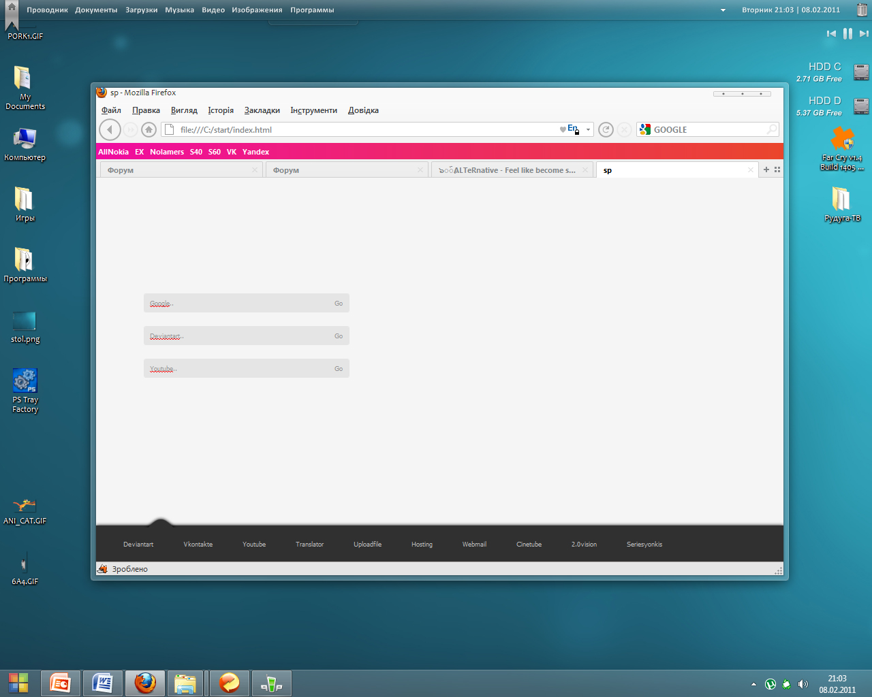872x697 pixels.
Task: Open the PS Tray Factory desktop icon
Action: pos(25,390)
